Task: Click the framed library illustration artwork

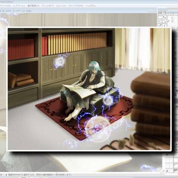Action: [89, 89]
